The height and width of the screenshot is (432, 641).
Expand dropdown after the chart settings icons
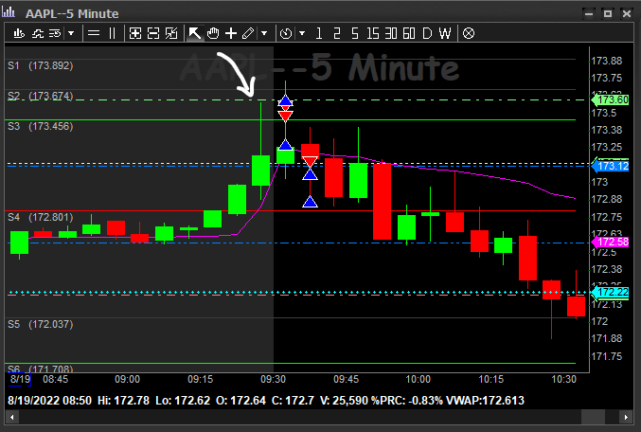tap(71, 33)
